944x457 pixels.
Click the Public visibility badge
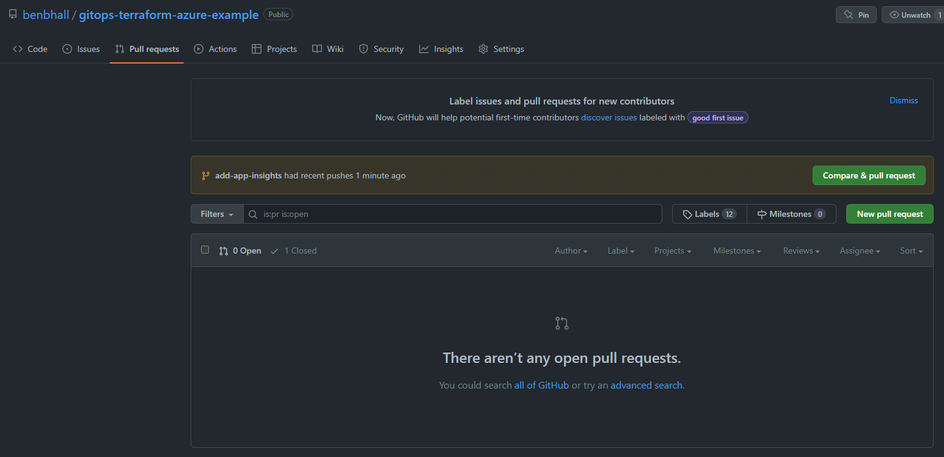point(278,14)
